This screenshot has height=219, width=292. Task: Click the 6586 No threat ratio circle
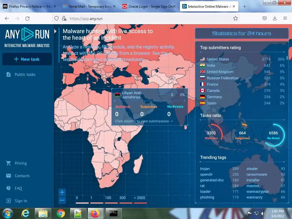273,135
